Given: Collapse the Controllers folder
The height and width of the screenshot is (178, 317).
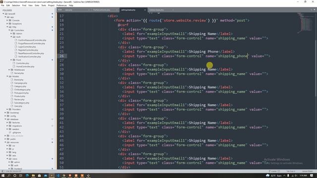Looking at the screenshot, I should click(9, 30).
